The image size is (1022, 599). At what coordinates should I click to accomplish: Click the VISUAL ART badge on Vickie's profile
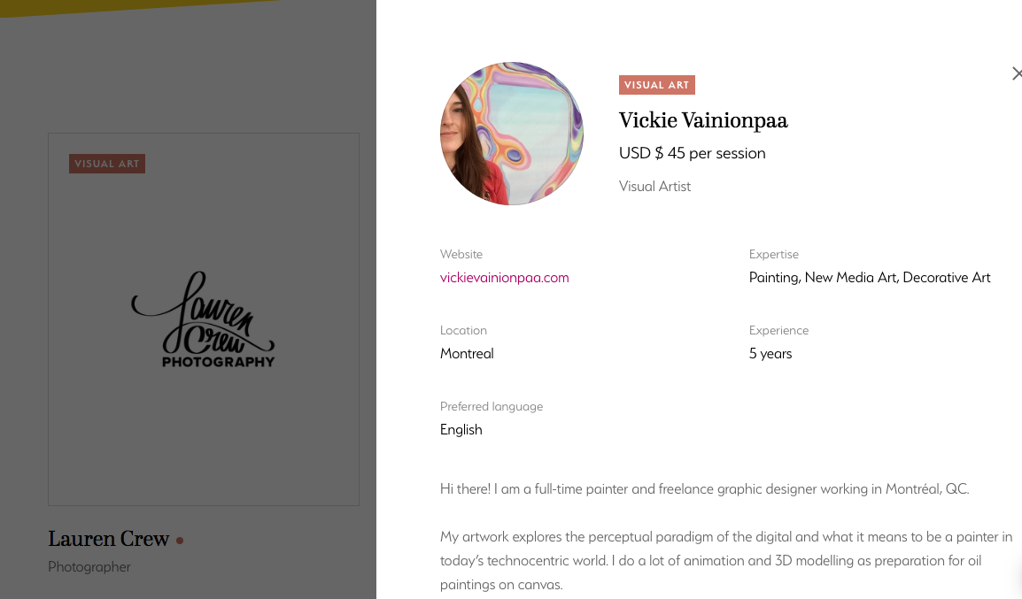point(656,85)
